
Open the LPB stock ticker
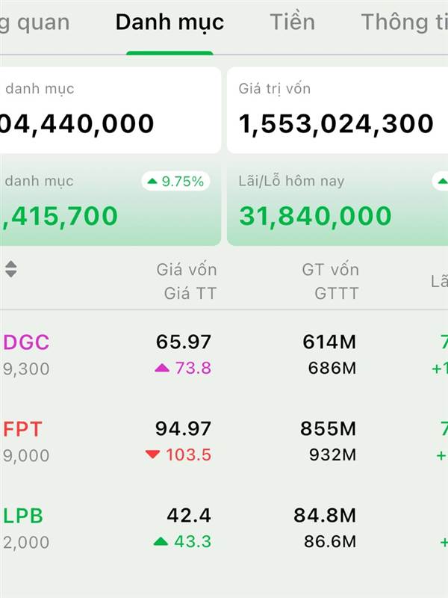tap(24, 516)
